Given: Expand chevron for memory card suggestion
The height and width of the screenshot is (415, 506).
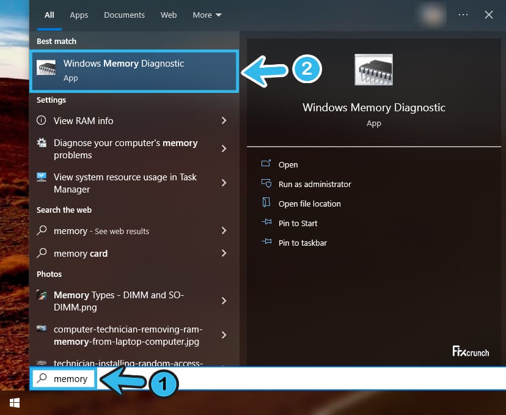Looking at the screenshot, I should pyautogui.click(x=224, y=253).
